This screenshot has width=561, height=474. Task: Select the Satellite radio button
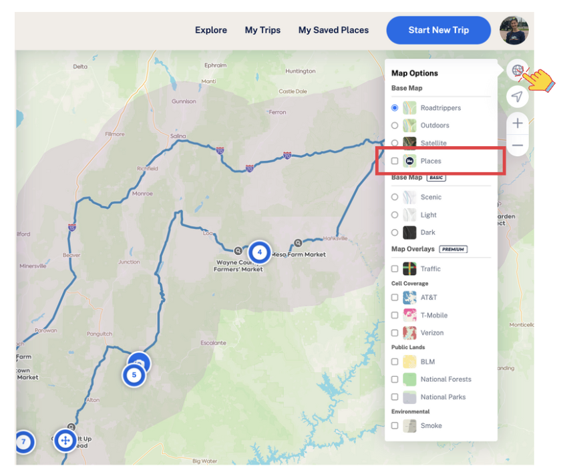point(395,143)
